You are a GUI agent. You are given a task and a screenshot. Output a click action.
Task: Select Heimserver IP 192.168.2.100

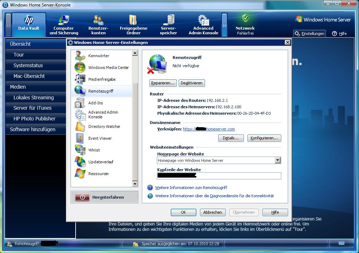click(228, 107)
